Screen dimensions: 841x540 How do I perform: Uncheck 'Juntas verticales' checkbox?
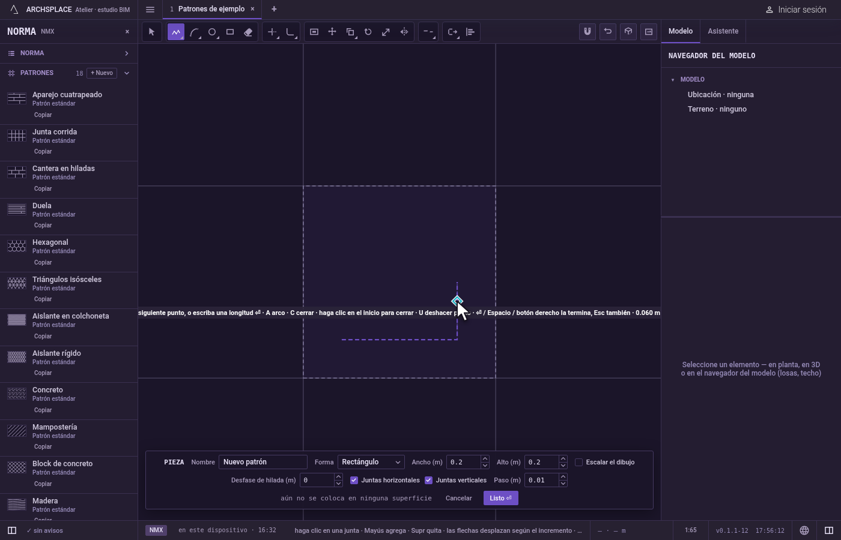pyautogui.click(x=428, y=481)
